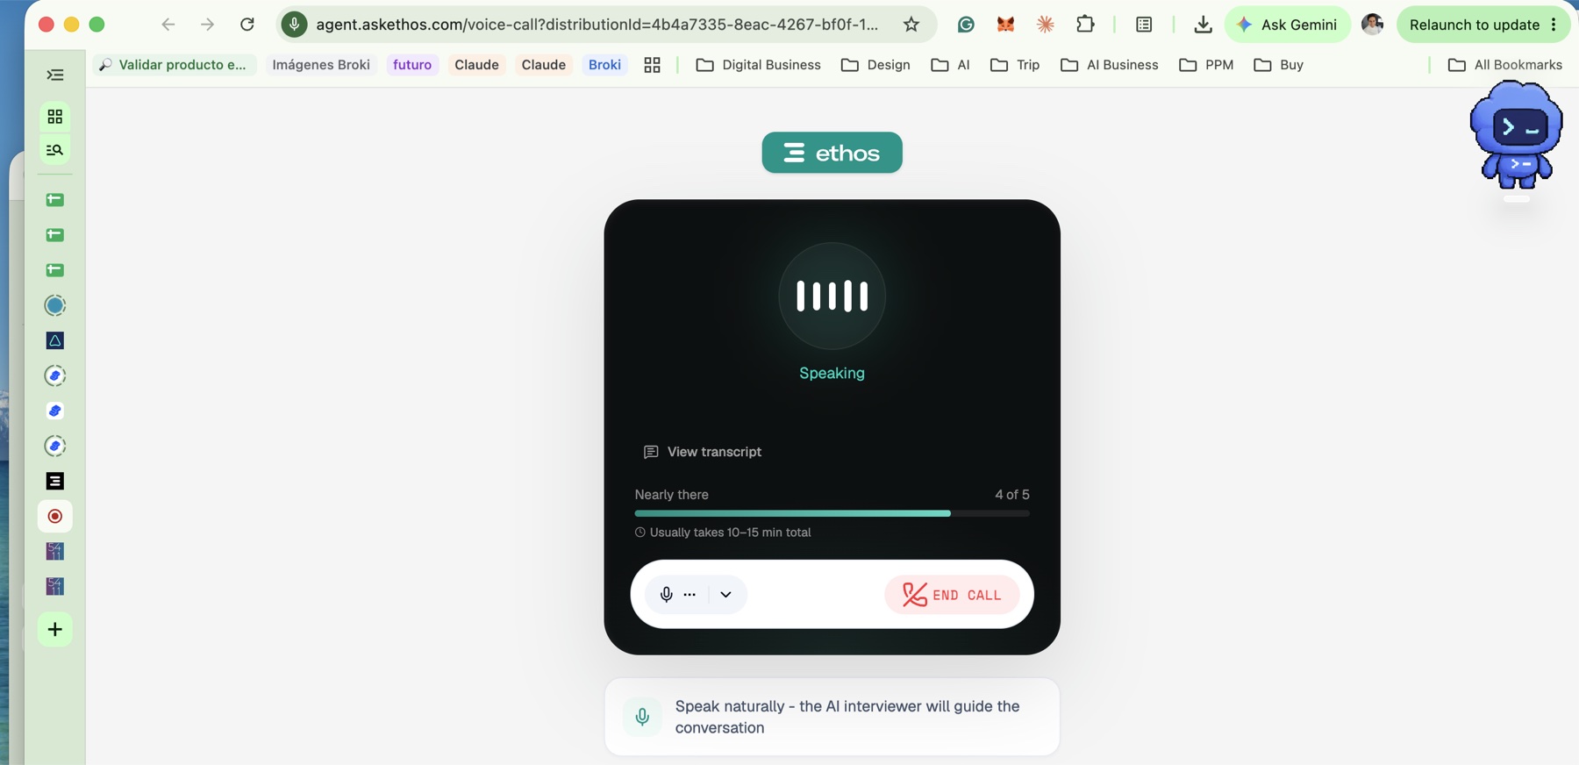Add a new tab with plus button
The image size is (1579, 765).
point(54,629)
